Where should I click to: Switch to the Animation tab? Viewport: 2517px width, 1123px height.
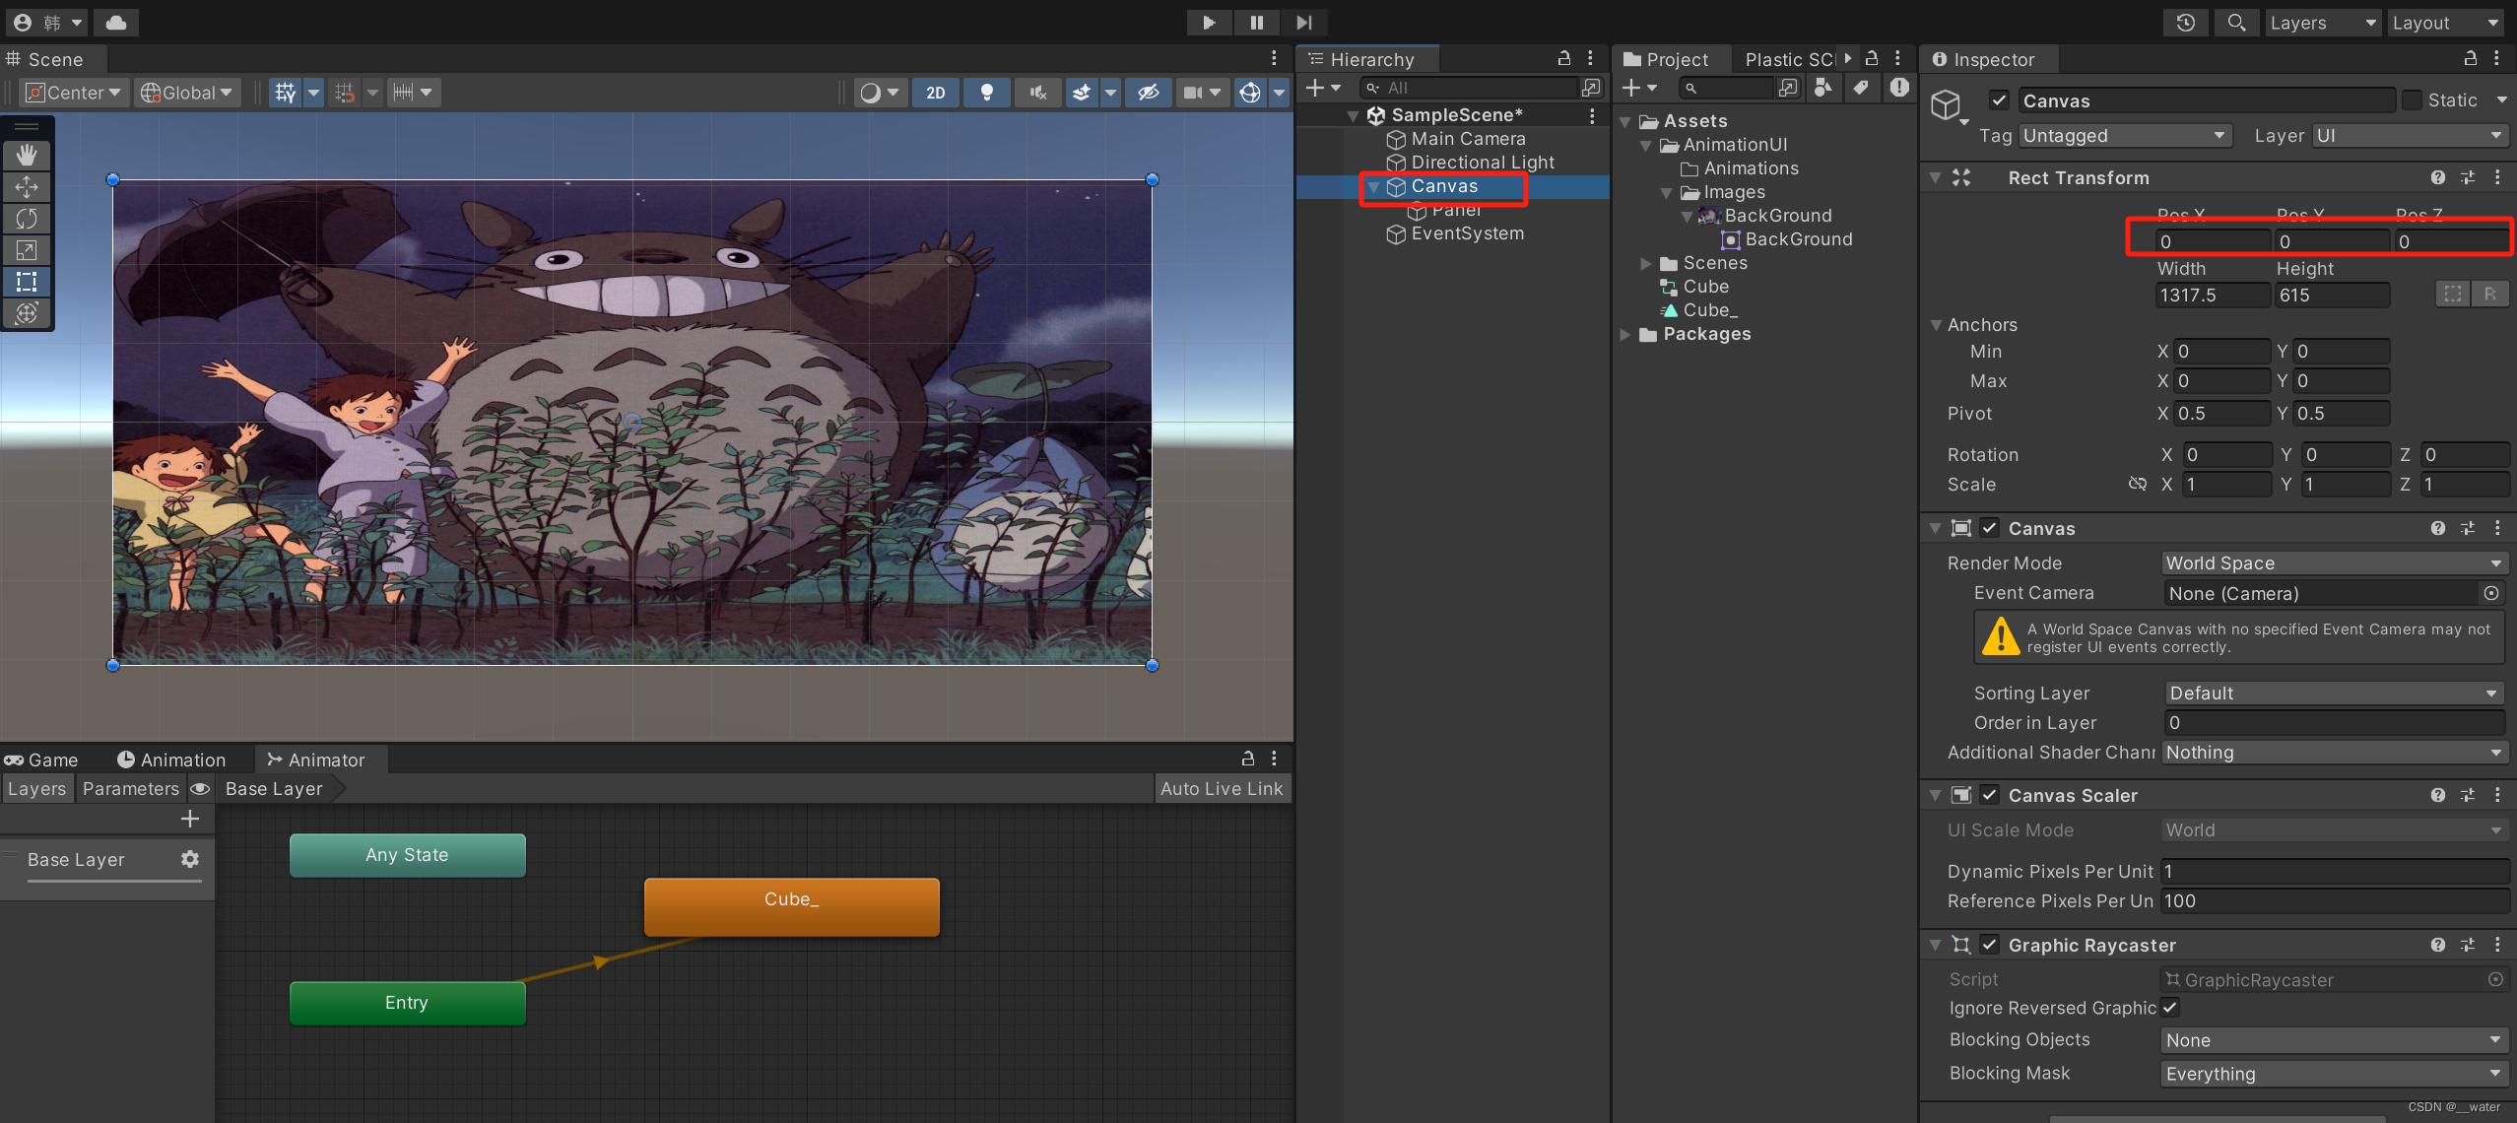click(x=171, y=760)
